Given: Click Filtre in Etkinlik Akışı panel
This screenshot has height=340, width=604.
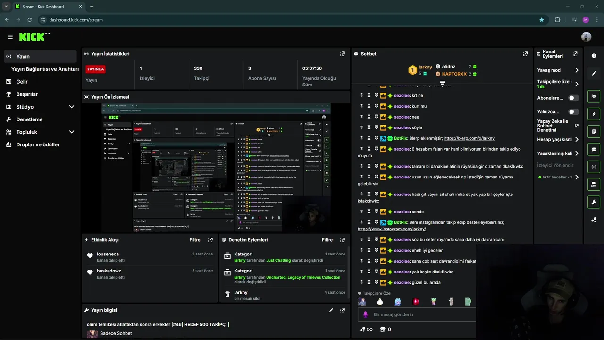Looking at the screenshot, I should 195,240.
